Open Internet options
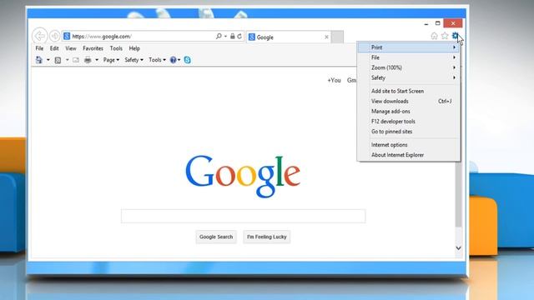 (409, 145)
